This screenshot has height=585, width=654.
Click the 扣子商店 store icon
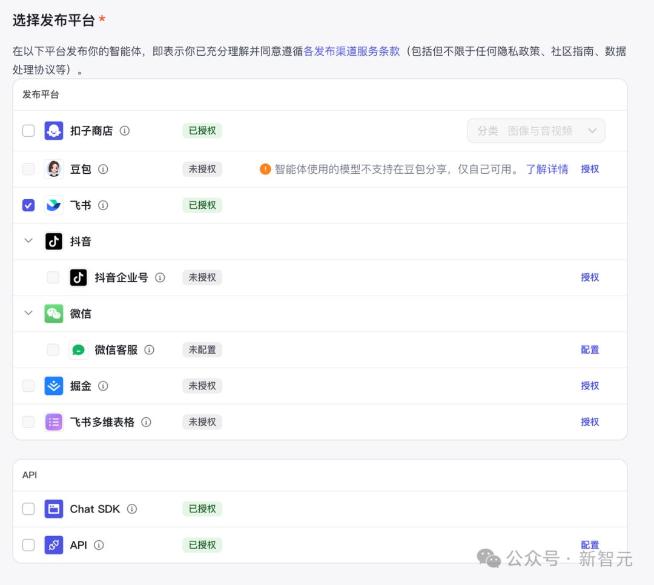54,130
